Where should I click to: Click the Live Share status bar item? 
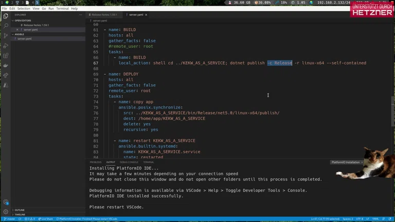pyautogui.click(x=46, y=219)
